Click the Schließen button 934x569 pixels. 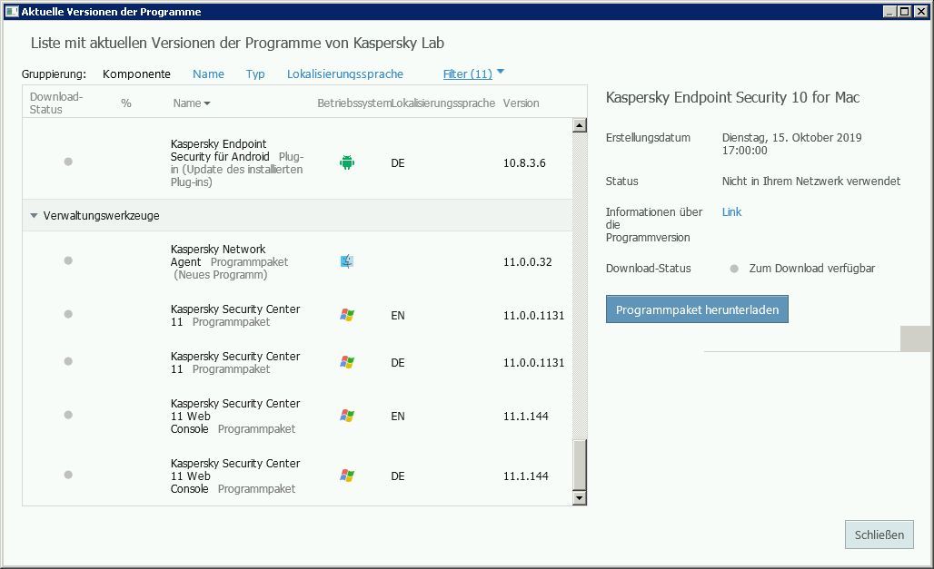(879, 535)
